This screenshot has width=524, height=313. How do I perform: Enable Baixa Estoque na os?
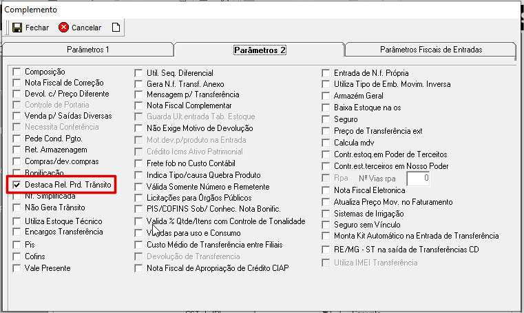click(x=326, y=108)
